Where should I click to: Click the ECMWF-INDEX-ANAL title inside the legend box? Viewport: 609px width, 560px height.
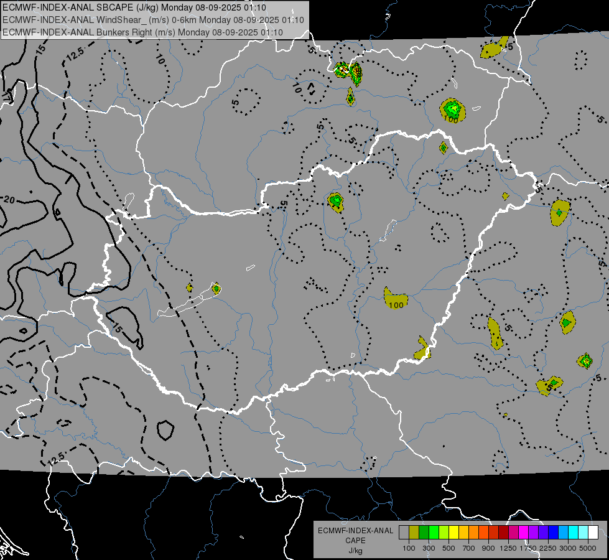355,531
